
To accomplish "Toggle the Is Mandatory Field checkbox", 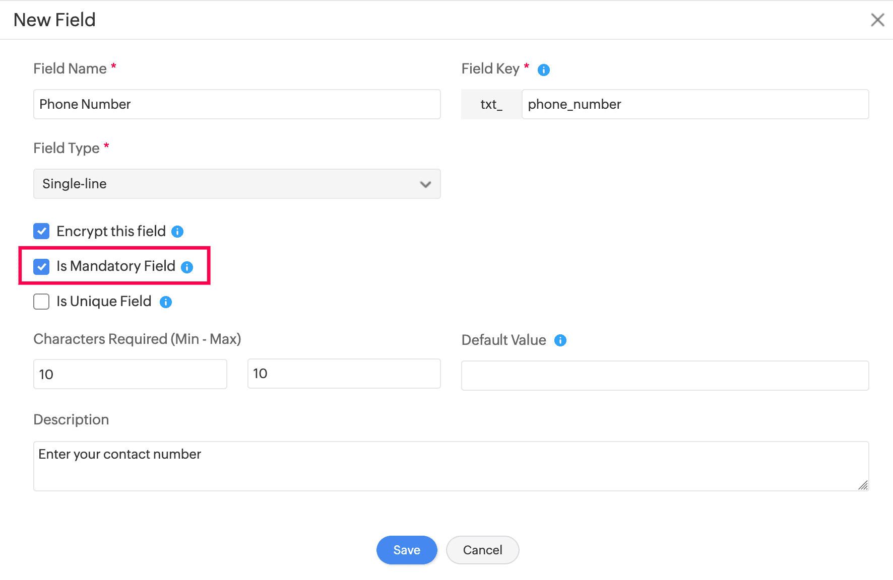I will [x=41, y=266].
